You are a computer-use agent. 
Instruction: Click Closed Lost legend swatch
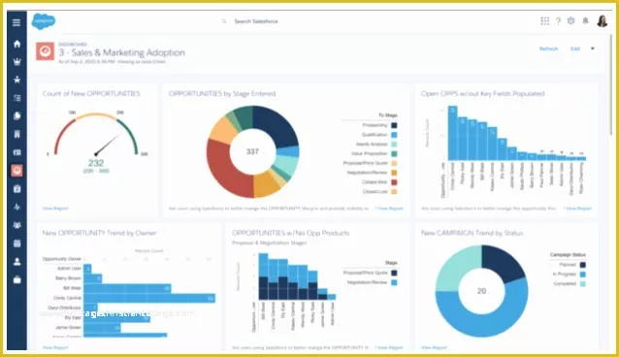[394, 192]
